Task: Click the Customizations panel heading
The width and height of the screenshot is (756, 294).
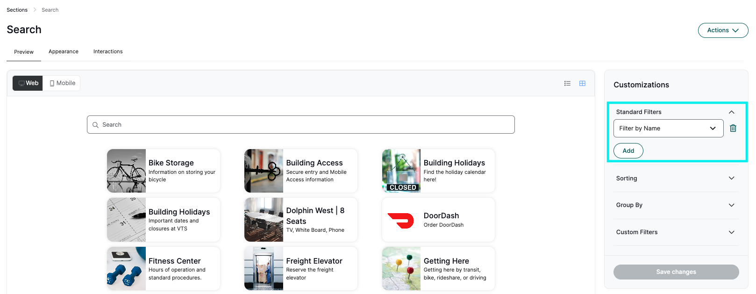Action: (x=641, y=85)
